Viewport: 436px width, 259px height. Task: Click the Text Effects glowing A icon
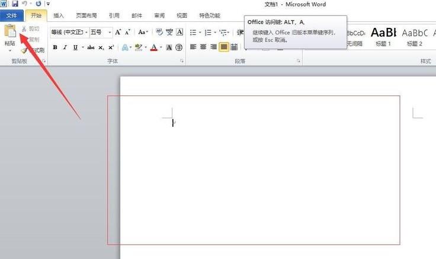(125, 47)
